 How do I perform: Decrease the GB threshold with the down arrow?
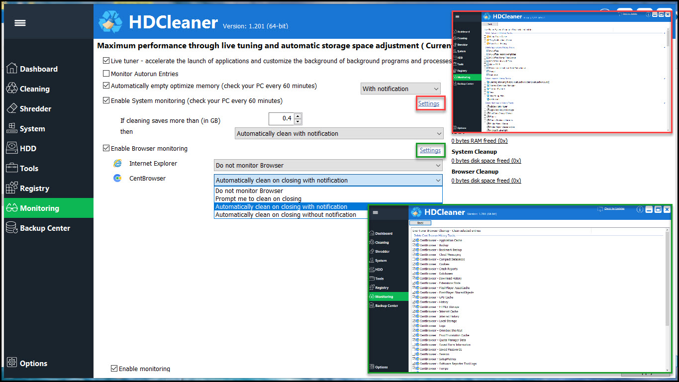297,121
